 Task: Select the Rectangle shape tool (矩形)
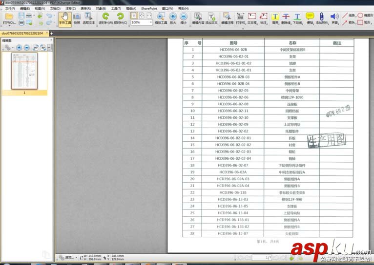click(364, 22)
